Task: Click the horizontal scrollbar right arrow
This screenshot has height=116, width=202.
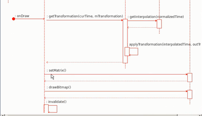Action: (200, 115)
